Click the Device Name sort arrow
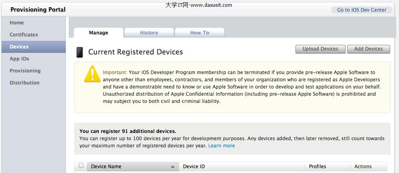The width and height of the screenshot is (399, 173). pos(173,167)
